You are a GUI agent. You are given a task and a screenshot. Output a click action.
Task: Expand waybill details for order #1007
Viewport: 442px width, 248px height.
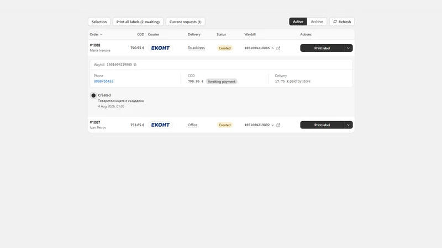point(272,125)
